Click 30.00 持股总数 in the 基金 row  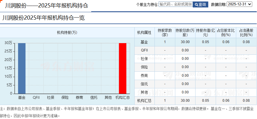[x=185, y=42]
